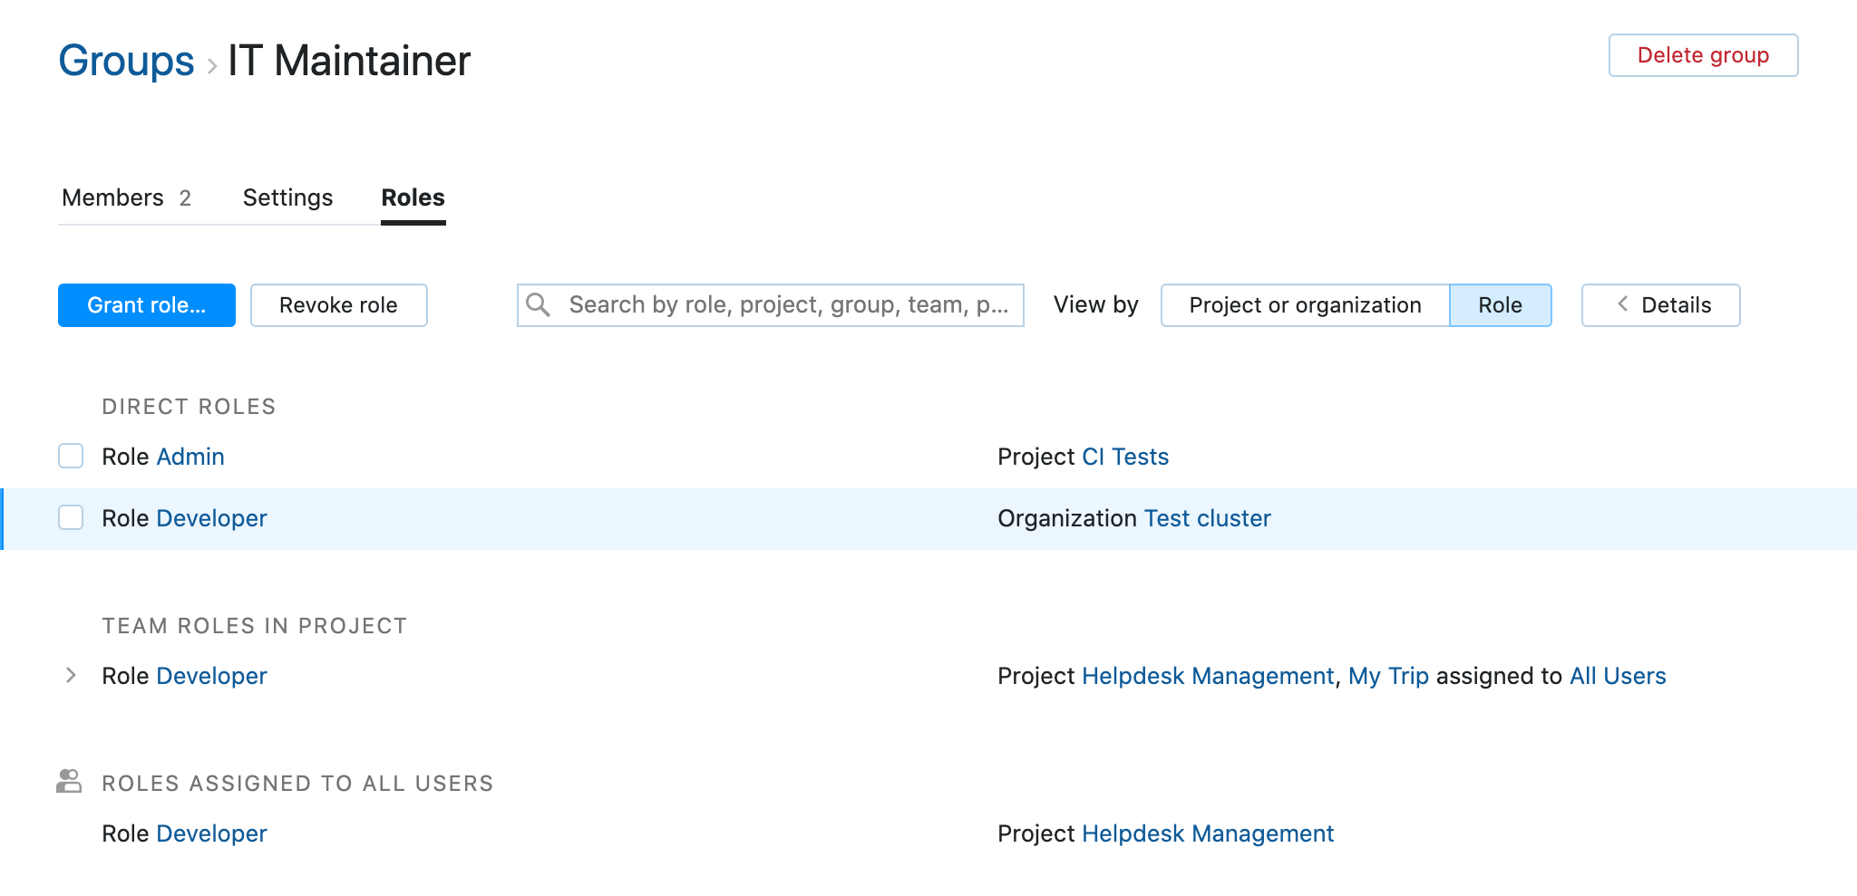Click the search magnifier icon
Screen dimensions: 1857x896
coord(539,304)
